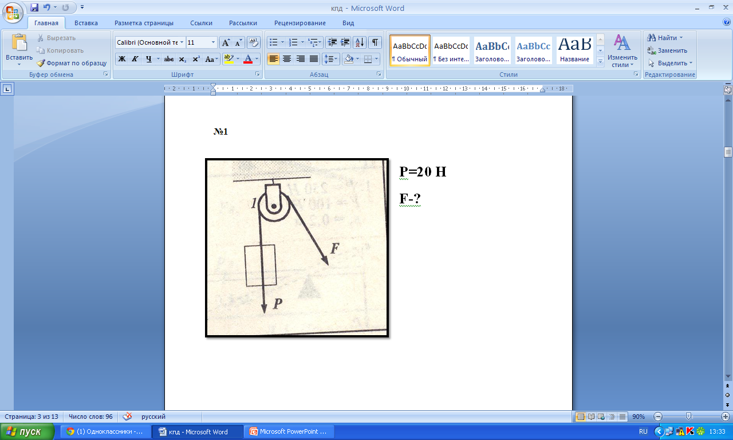Open the Вставка ribbon tab
Viewport: 733px width, 440px height.
point(86,23)
